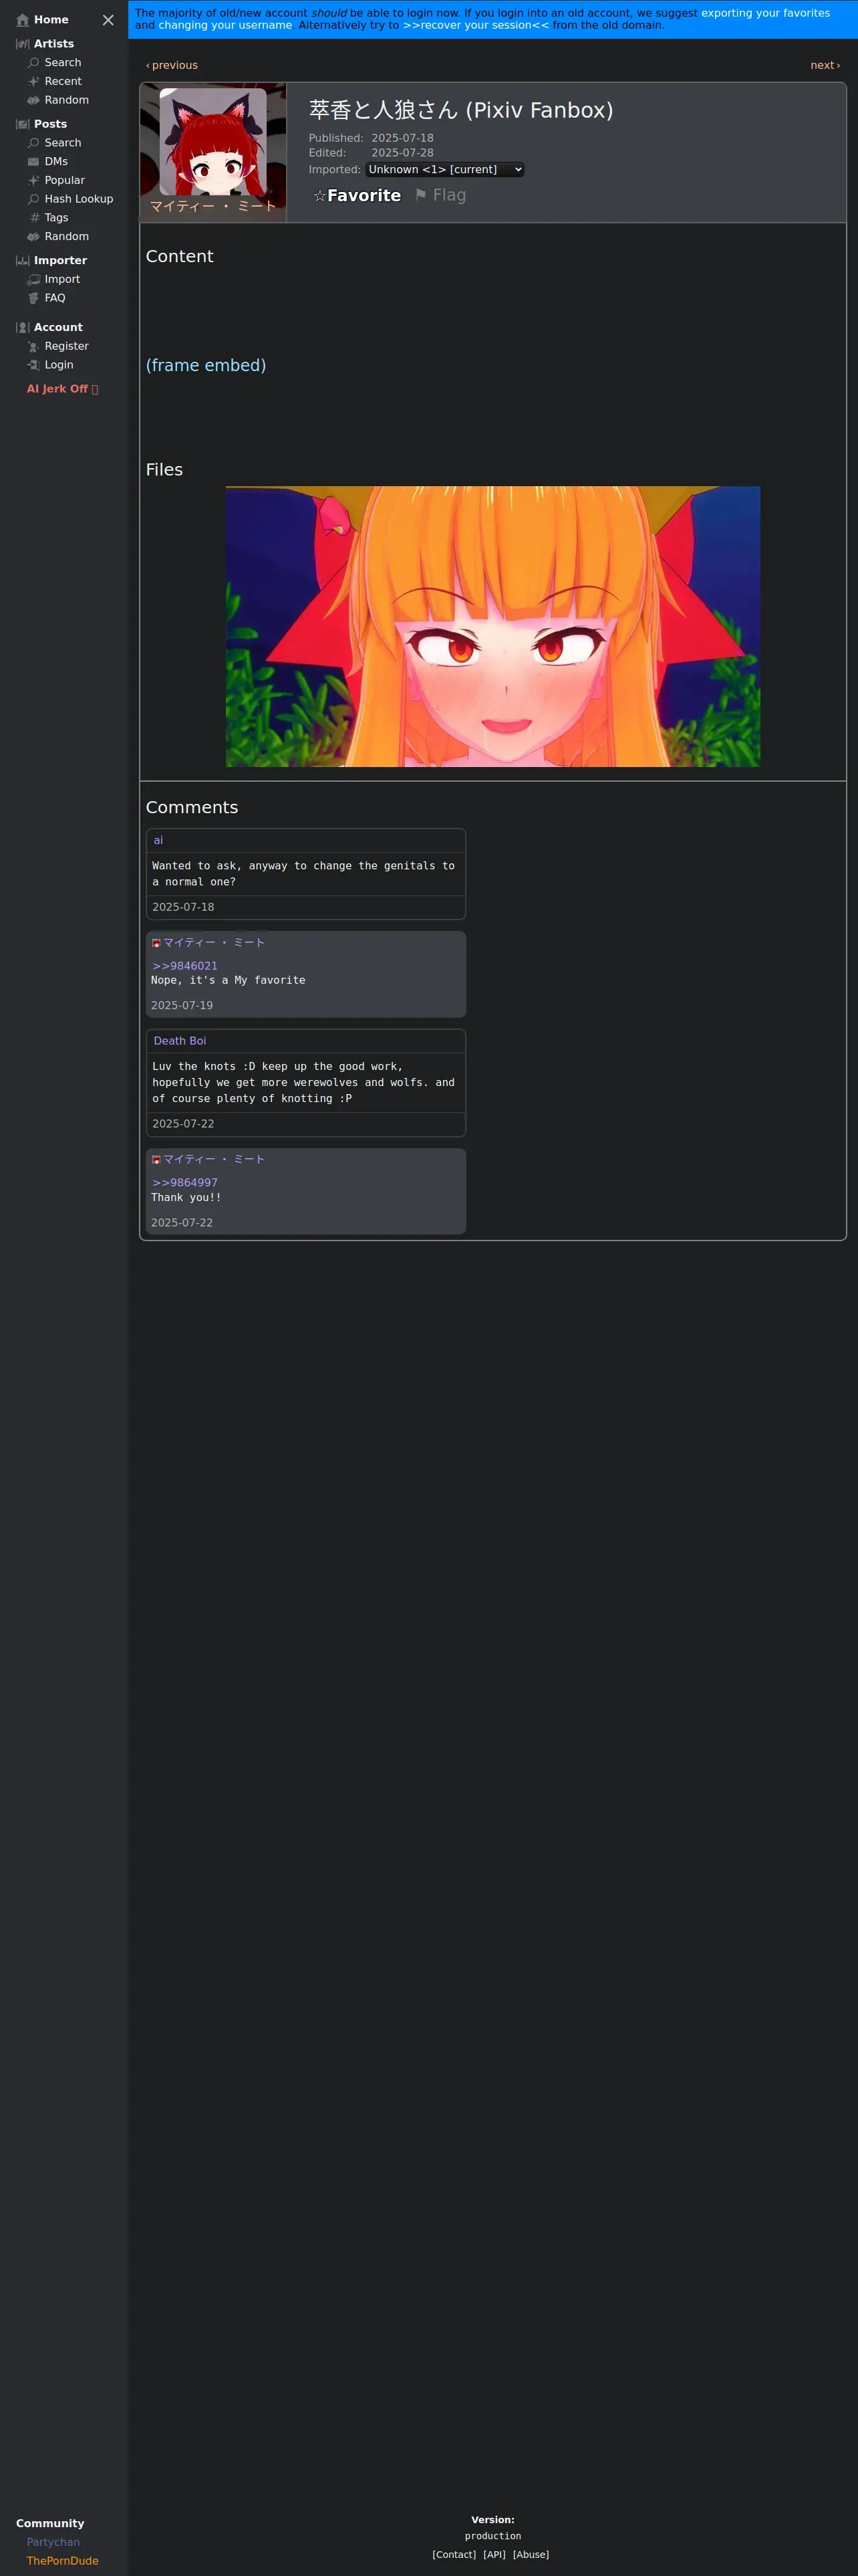Go to Register page
858x2576 pixels.
pos(67,346)
